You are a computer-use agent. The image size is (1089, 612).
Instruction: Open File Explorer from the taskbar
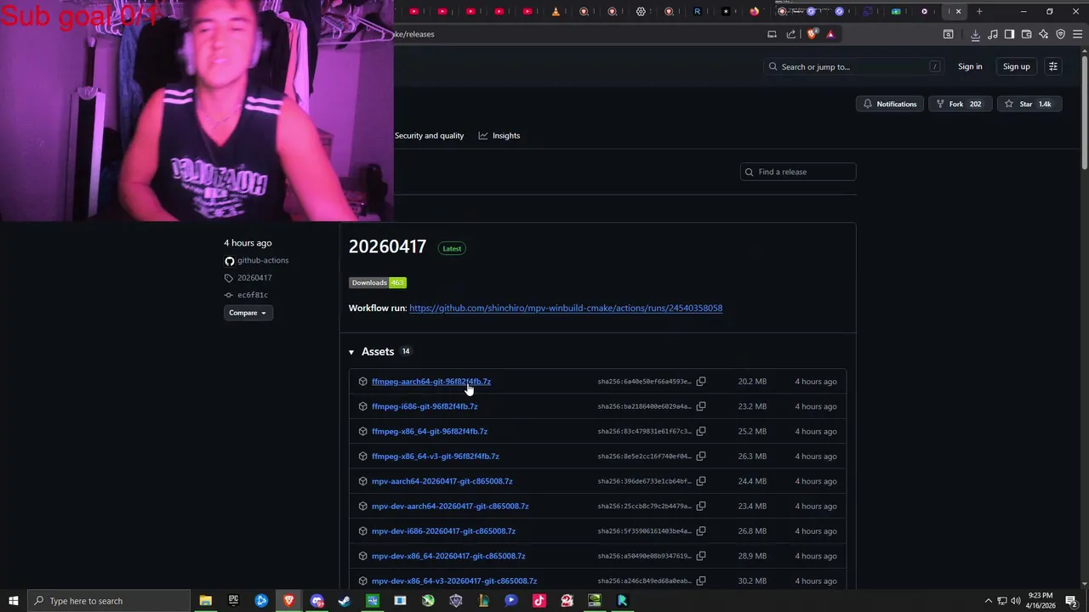click(x=205, y=601)
